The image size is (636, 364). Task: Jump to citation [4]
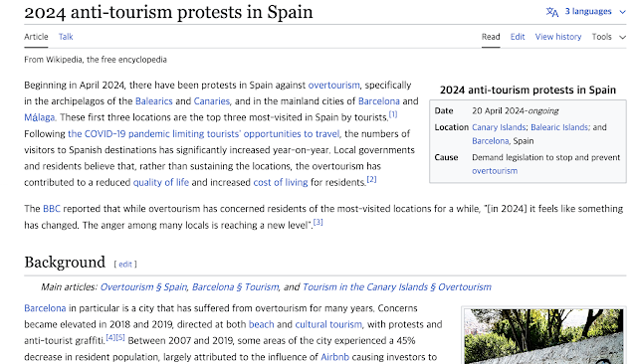[x=110, y=337]
